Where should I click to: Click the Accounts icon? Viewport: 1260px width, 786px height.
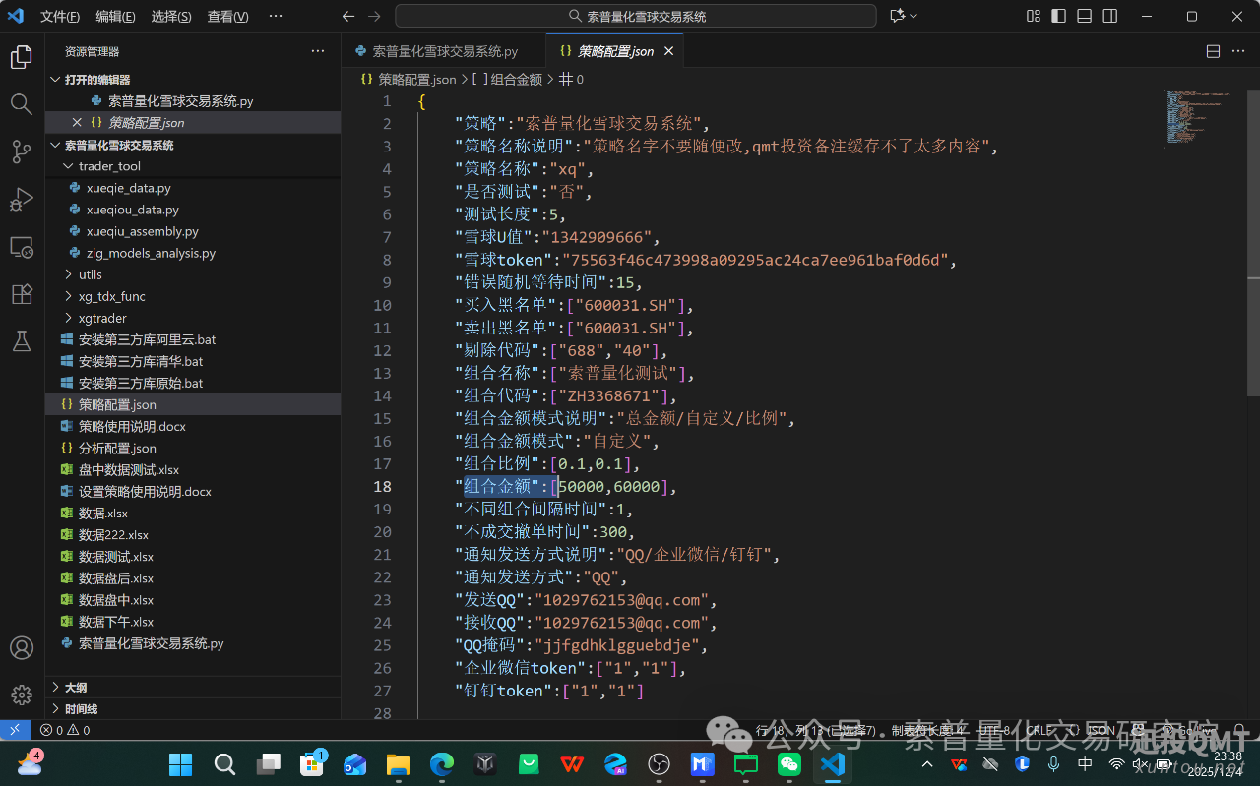tap(22, 648)
